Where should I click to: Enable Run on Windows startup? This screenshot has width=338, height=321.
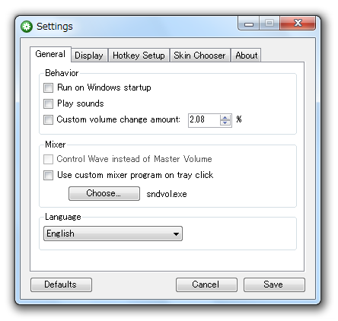48,88
